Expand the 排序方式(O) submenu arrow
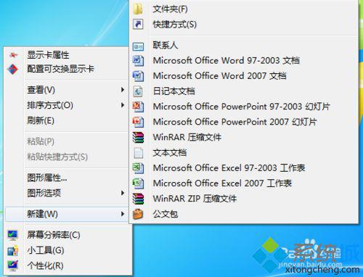Viewport: 363px width, 277px height. 123,105
